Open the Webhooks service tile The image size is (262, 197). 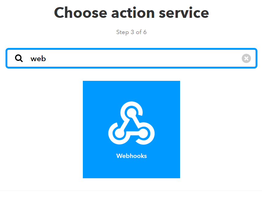[x=131, y=129]
